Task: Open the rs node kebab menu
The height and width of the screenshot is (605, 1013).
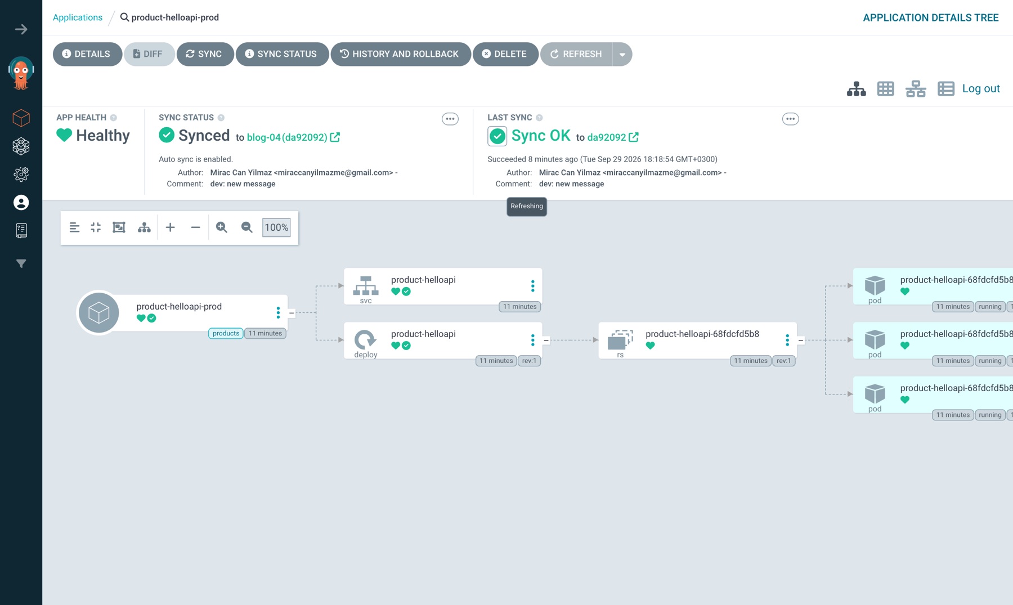Action: pyautogui.click(x=787, y=340)
